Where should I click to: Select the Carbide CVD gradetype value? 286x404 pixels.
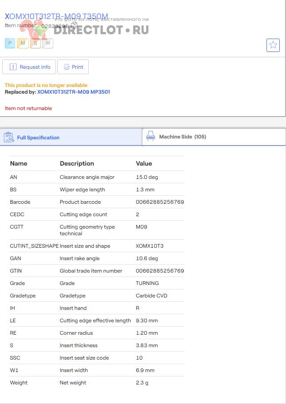(x=151, y=296)
